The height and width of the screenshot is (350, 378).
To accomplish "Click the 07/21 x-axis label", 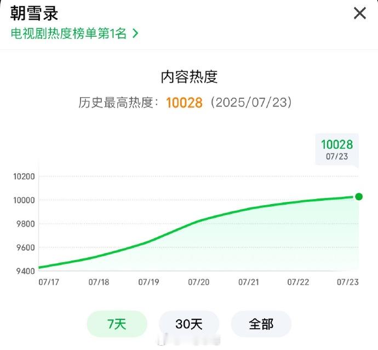I will pyautogui.click(x=249, y=282).
